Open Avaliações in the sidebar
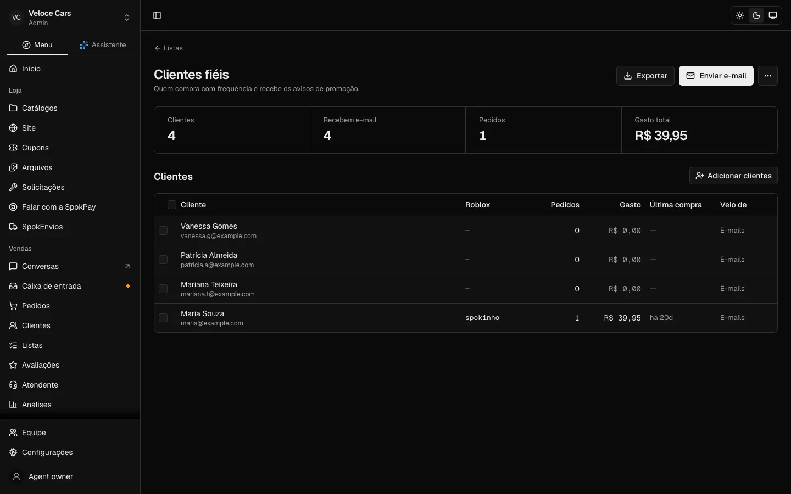Screen dimensions: 791x494 [x=70, y=365]
